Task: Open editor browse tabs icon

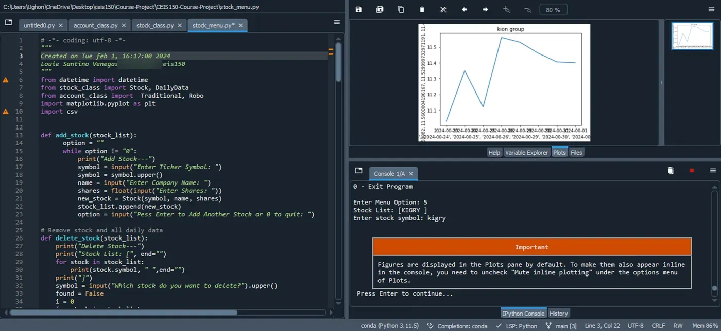Action: coord(8,22)
